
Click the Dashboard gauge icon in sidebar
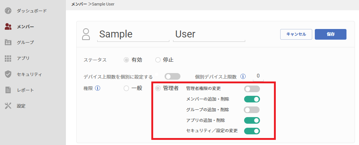[x=8, y=11]
